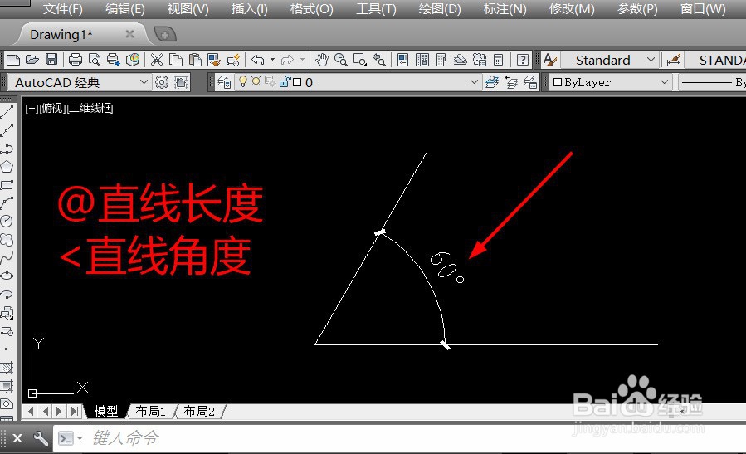
Task: Open a file with the Open folder icon
Action: [x=32, y=60]
